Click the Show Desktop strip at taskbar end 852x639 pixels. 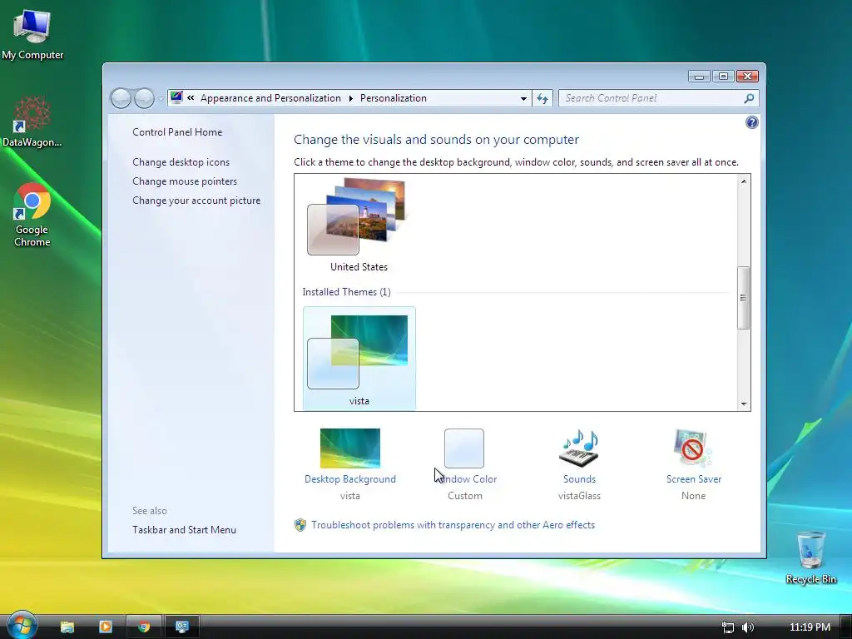[845, 627]
